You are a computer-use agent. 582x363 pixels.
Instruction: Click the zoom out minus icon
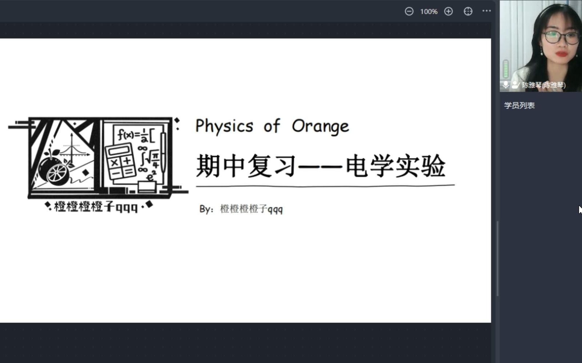pos(409,11)
